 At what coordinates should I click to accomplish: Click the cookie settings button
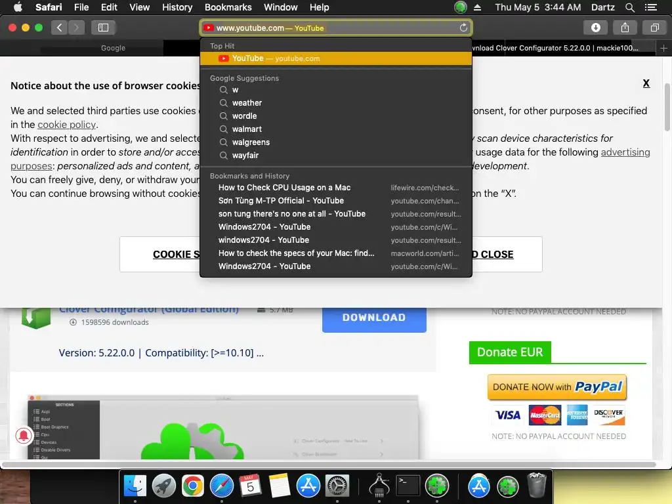(160, 254)
